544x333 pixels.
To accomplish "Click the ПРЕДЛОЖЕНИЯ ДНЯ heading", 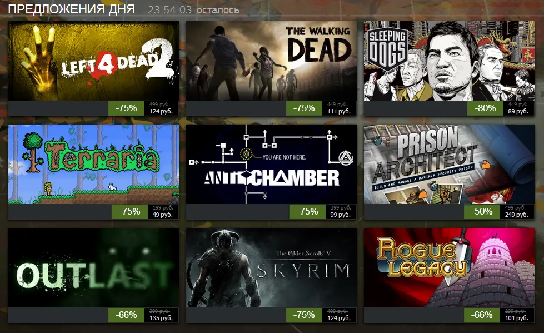I will click(72, 9).
